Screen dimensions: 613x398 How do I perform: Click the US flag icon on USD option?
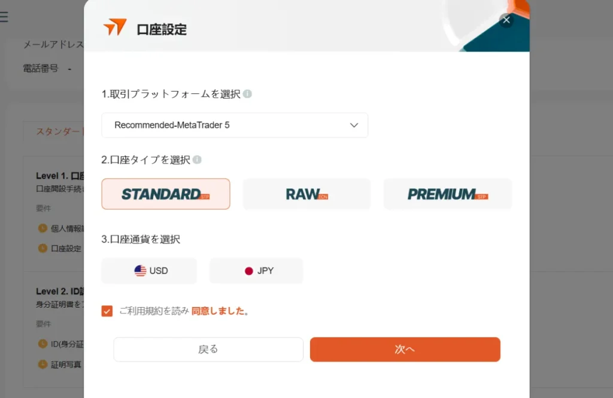pyautogui.click(x=139, y=271)
